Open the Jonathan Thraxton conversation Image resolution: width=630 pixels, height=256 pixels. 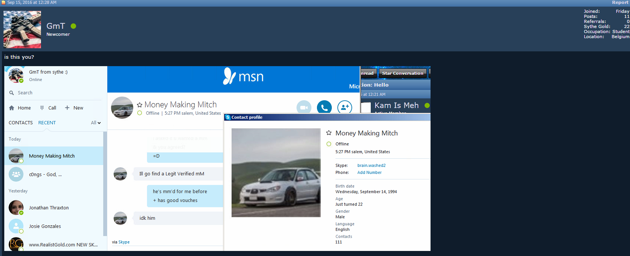pyautogui.click(x=54, y=208)
